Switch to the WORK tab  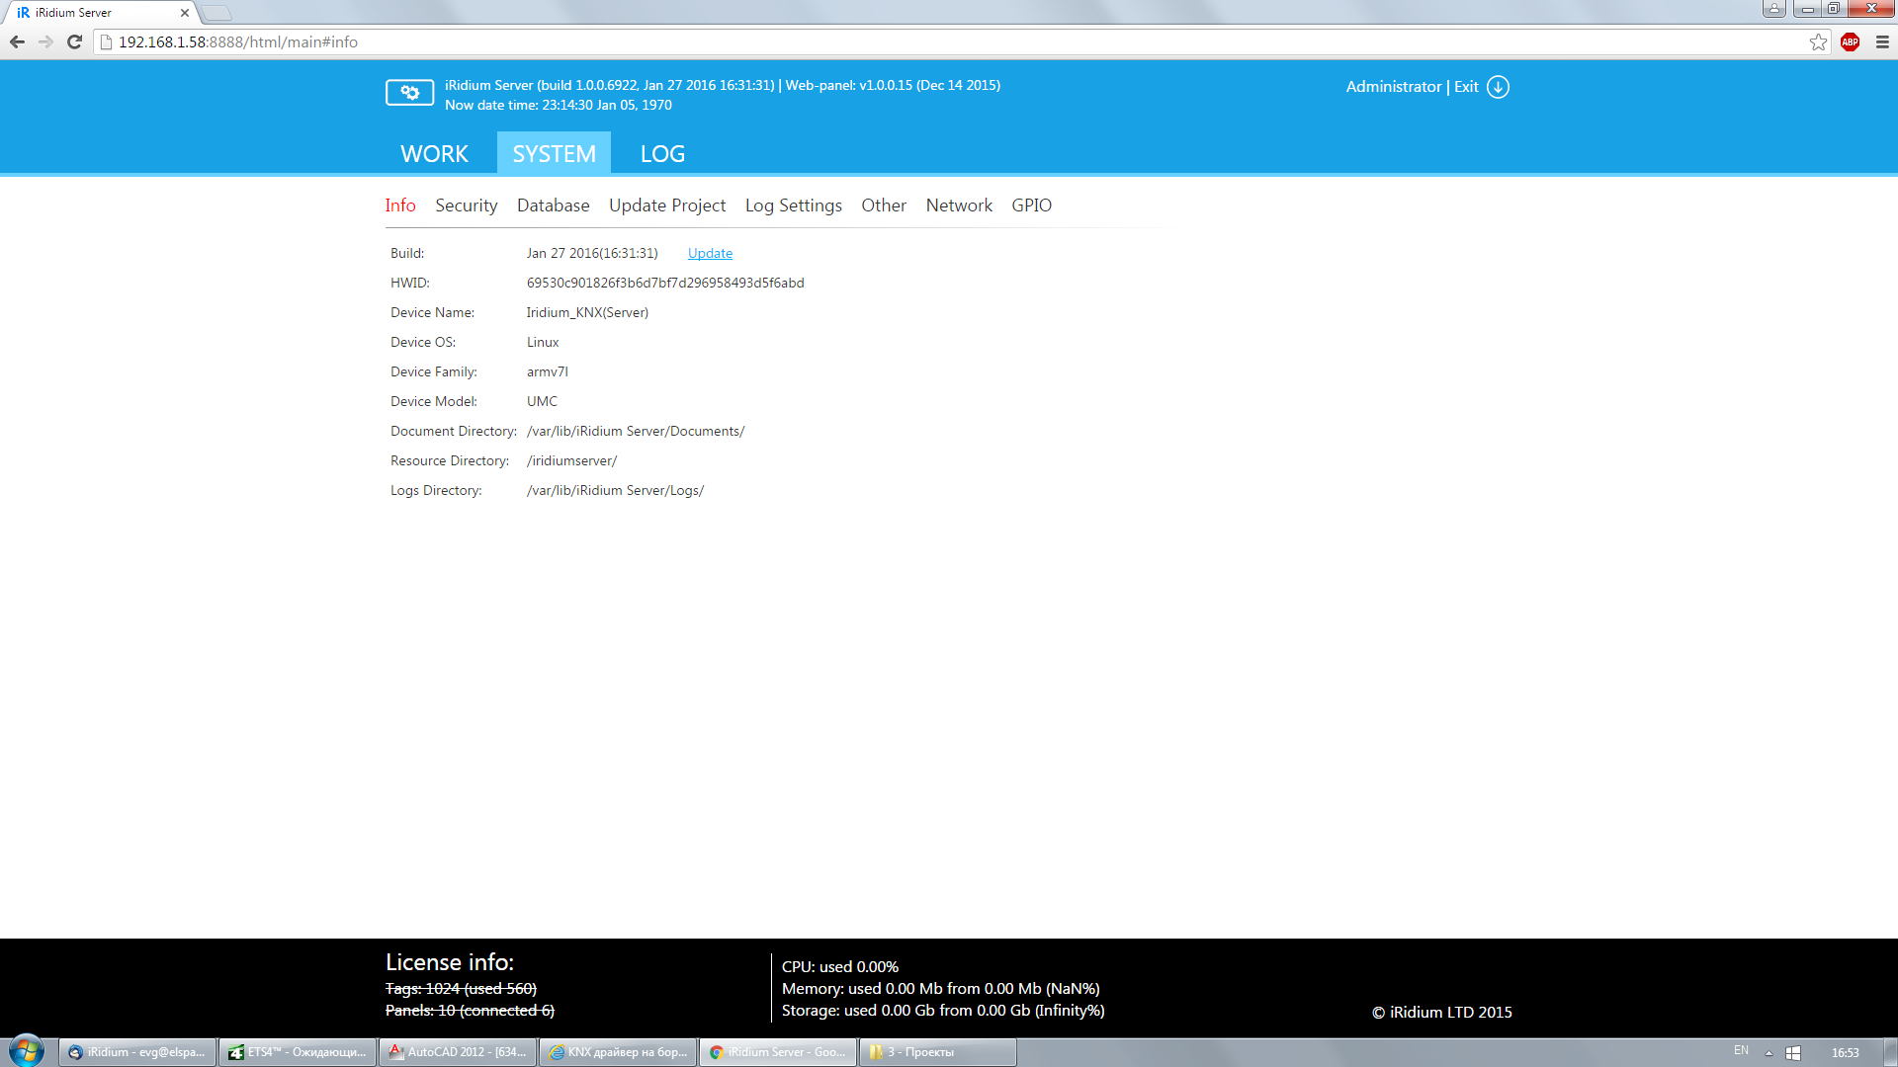434,154
